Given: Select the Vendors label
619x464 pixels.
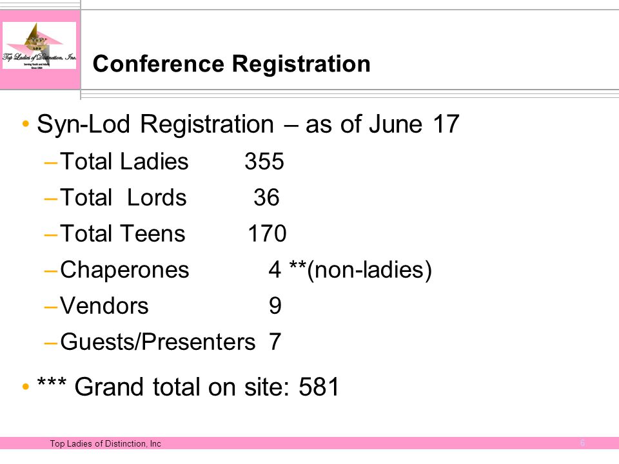Looking at the screenshot, I should [x=104, y=305].
